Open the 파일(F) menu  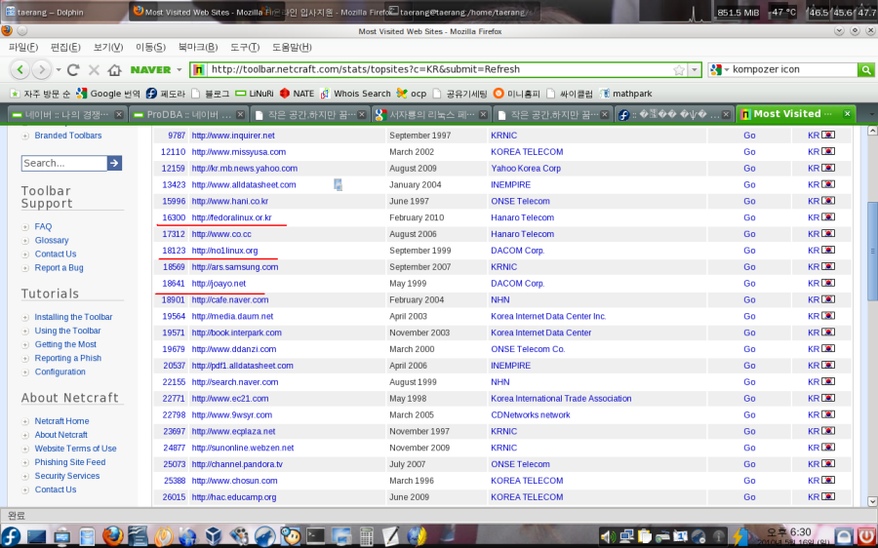(x=23, y=47)
